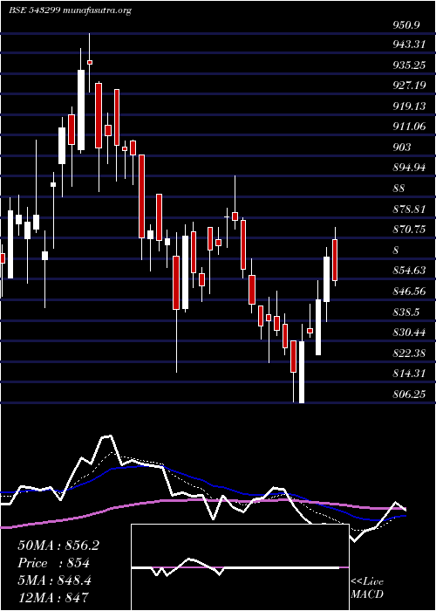Click the tallest white candle near the chart peak
This screenshot has height=611, width=436.
click(81, 110)
